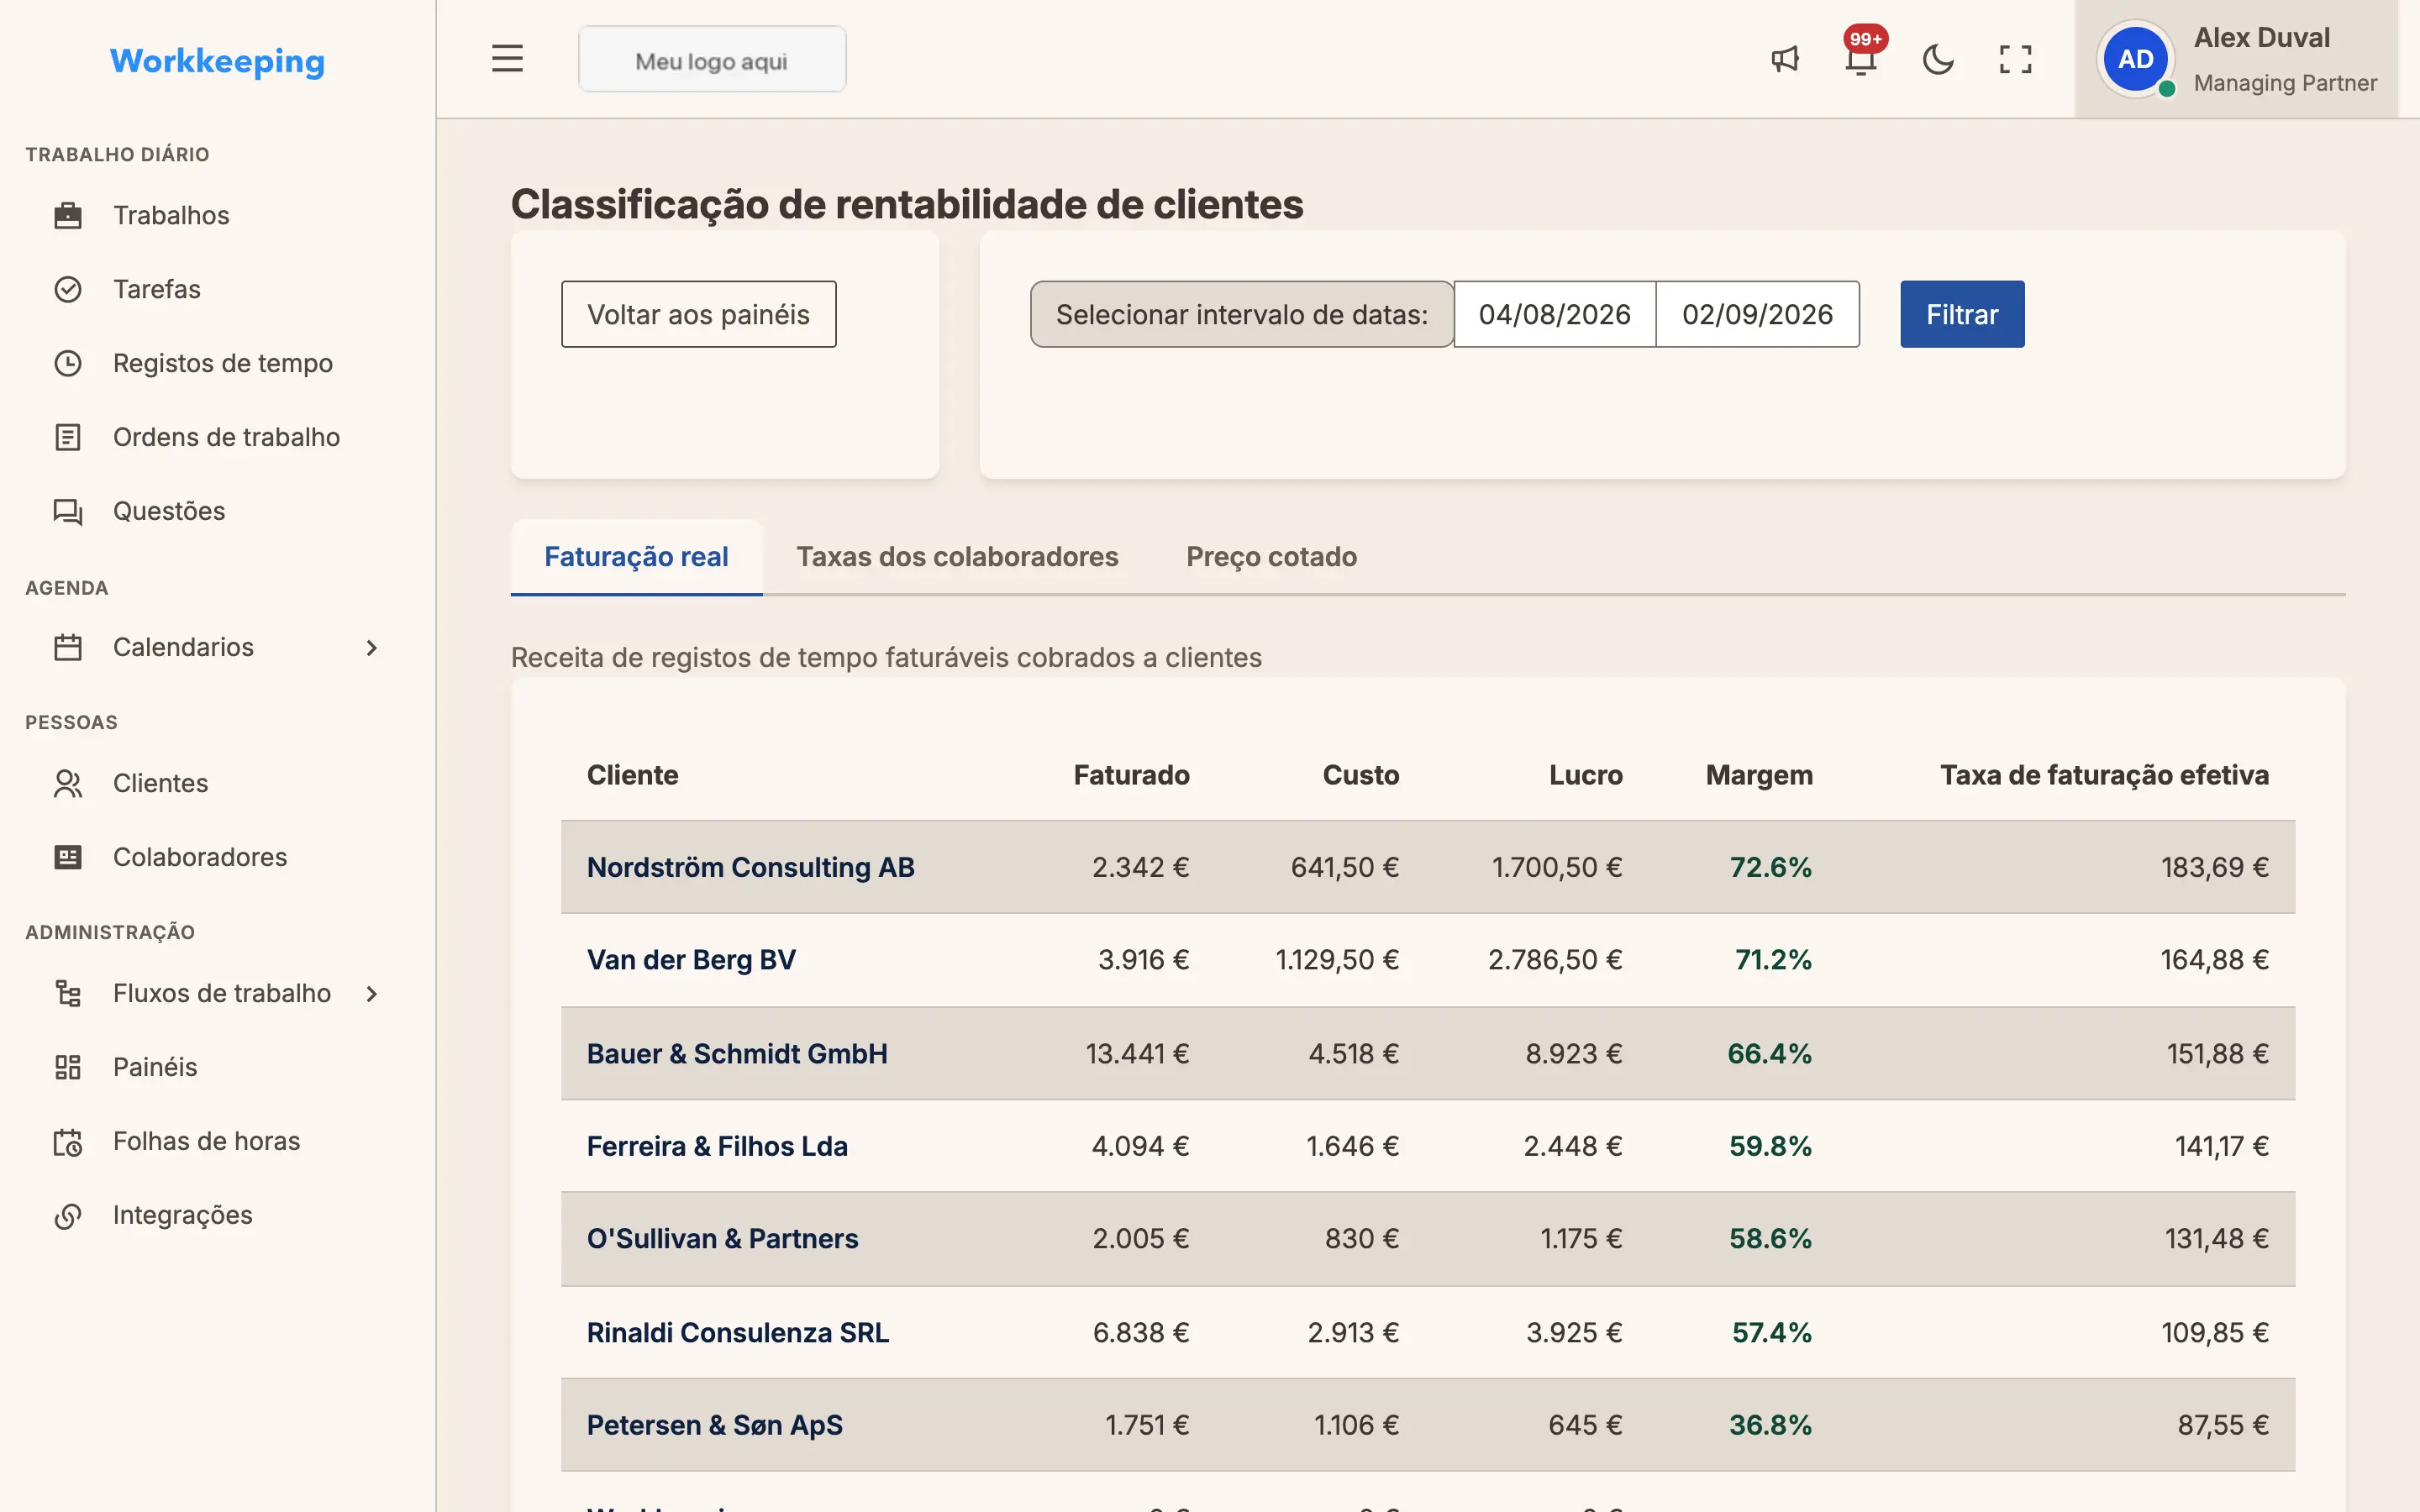Viewport: 2420px width, 1512px height.
Task: Click the Trabalhos briefcase icon
Action: (x=68, y=215)
